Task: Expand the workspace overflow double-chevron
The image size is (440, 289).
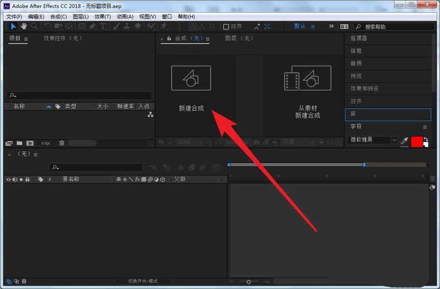Action: 332,26
